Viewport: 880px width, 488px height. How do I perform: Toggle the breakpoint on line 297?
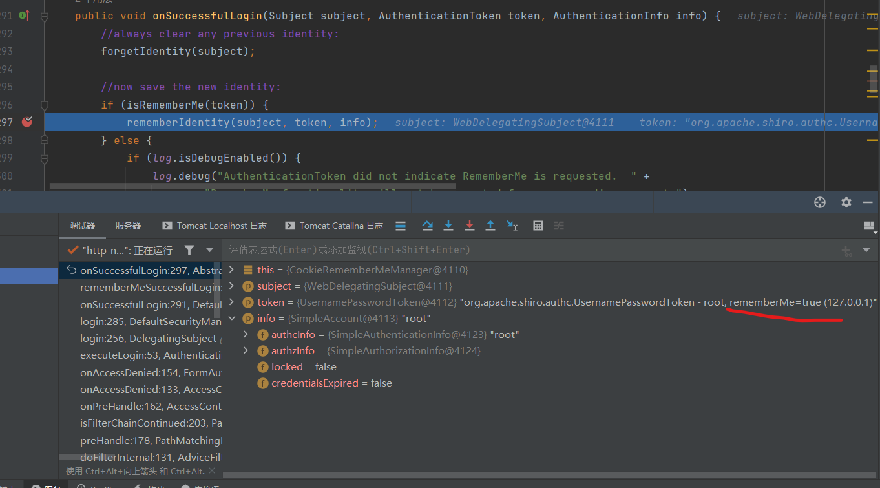coord(26,122)
